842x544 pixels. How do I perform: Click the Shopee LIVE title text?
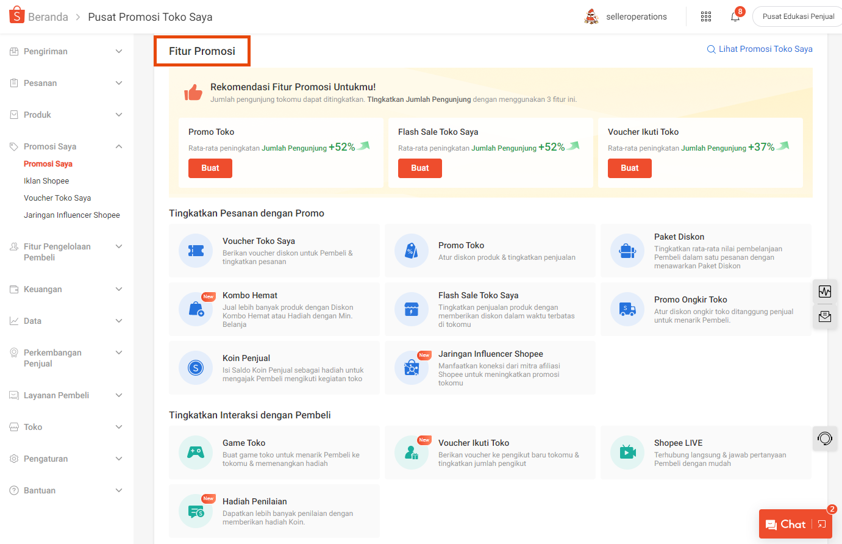click(679, 443)
